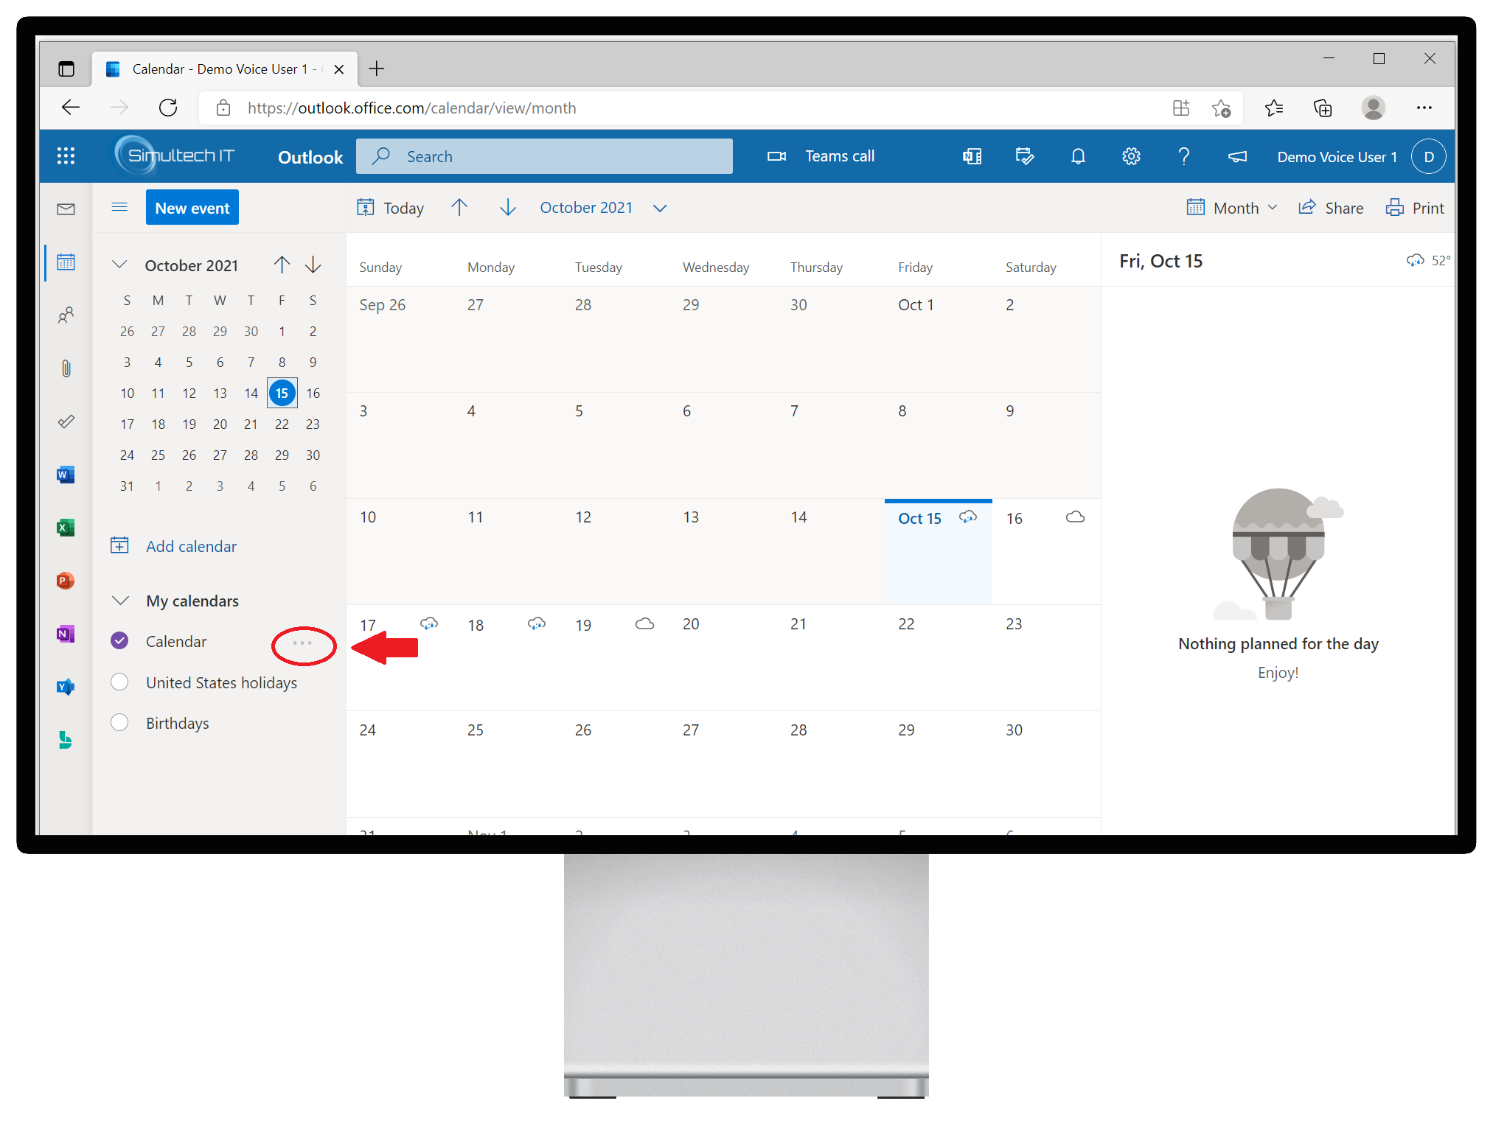Open the Month view dropdown
This screenshot has height=1126, width=1493.
tap(1231, 208)
